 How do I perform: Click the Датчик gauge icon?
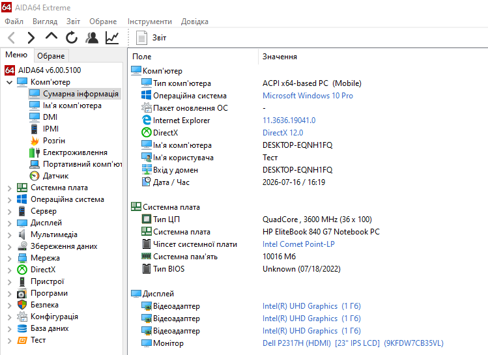[35, 176]
